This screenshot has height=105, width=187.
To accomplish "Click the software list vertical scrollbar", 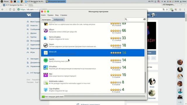I will coord(145,82).
